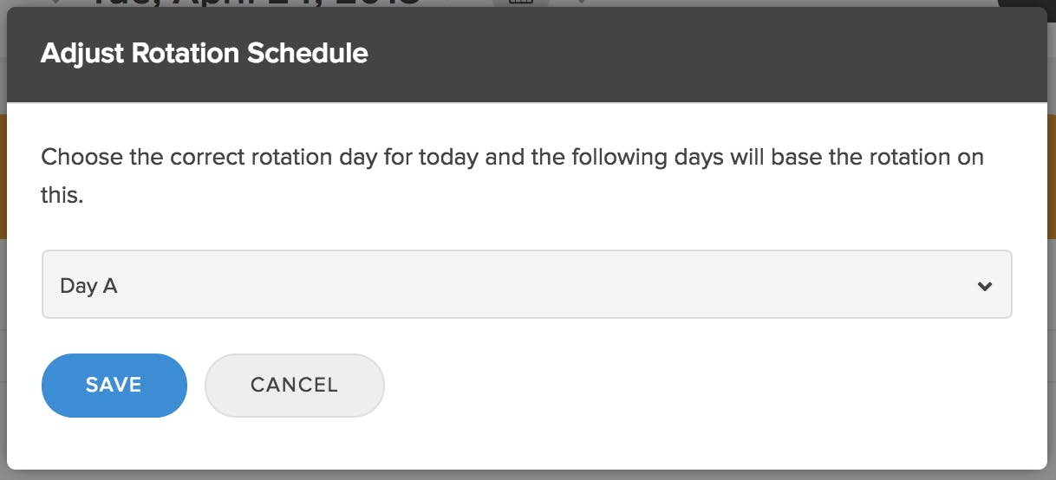Click the dark header bar of the dialog
This screenshot has width=1056, height=480.
(x=526, y=55)
